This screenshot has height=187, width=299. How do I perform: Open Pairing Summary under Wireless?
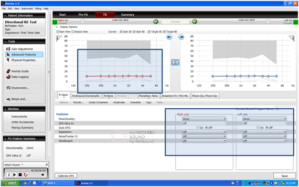click(22, 127)
